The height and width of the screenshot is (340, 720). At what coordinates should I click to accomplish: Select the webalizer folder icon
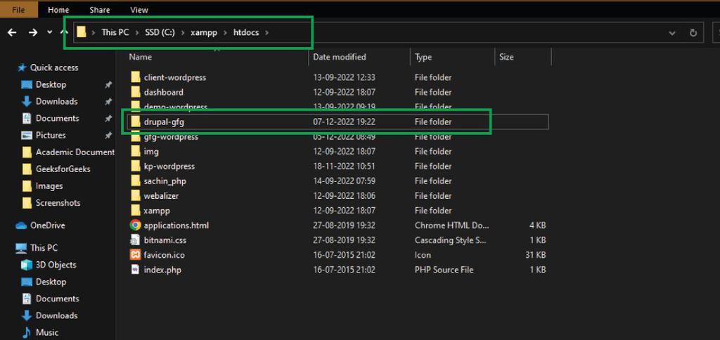pyautogui.click(x=135, y=195)
